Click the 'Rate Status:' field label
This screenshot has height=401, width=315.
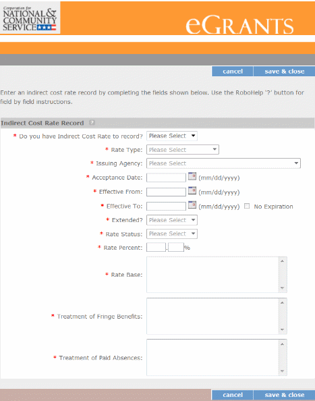click(124, 234)
